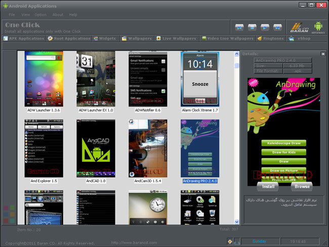
Task: Click the Android Applications title icon
Action: pos(6,6)
